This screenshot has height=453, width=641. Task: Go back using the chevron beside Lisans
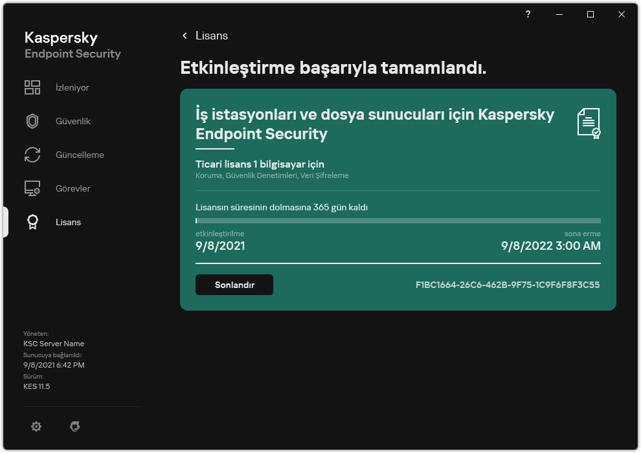(185, 36)
